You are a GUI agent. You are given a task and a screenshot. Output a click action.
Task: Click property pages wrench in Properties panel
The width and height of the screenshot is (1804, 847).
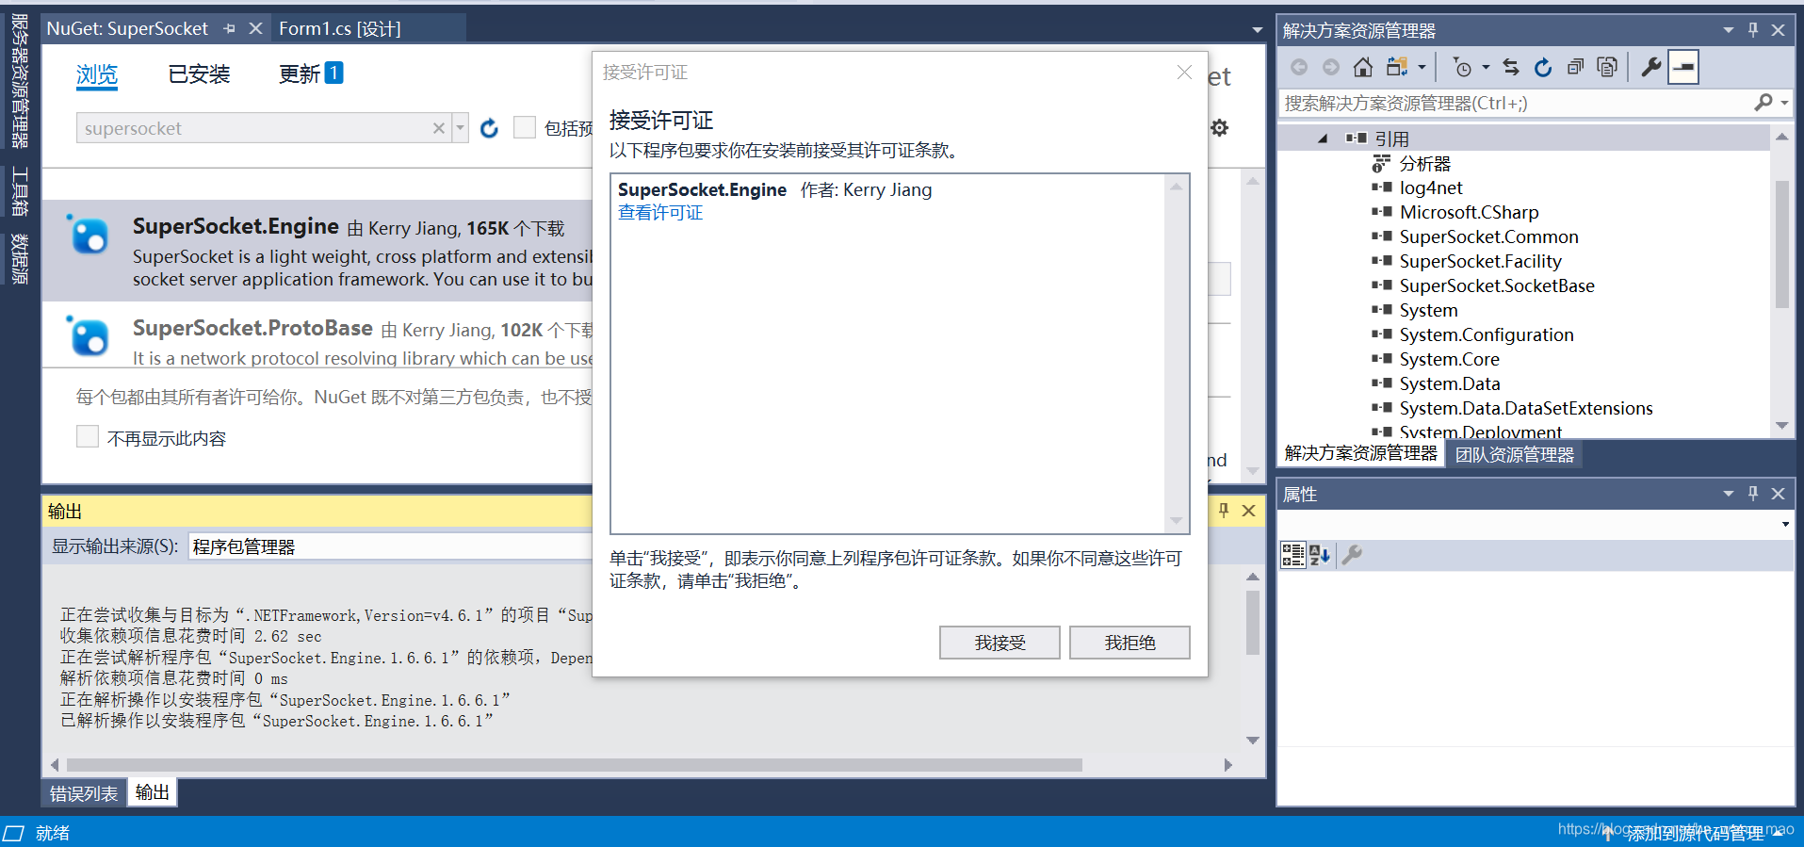(x=1352, y=555)
